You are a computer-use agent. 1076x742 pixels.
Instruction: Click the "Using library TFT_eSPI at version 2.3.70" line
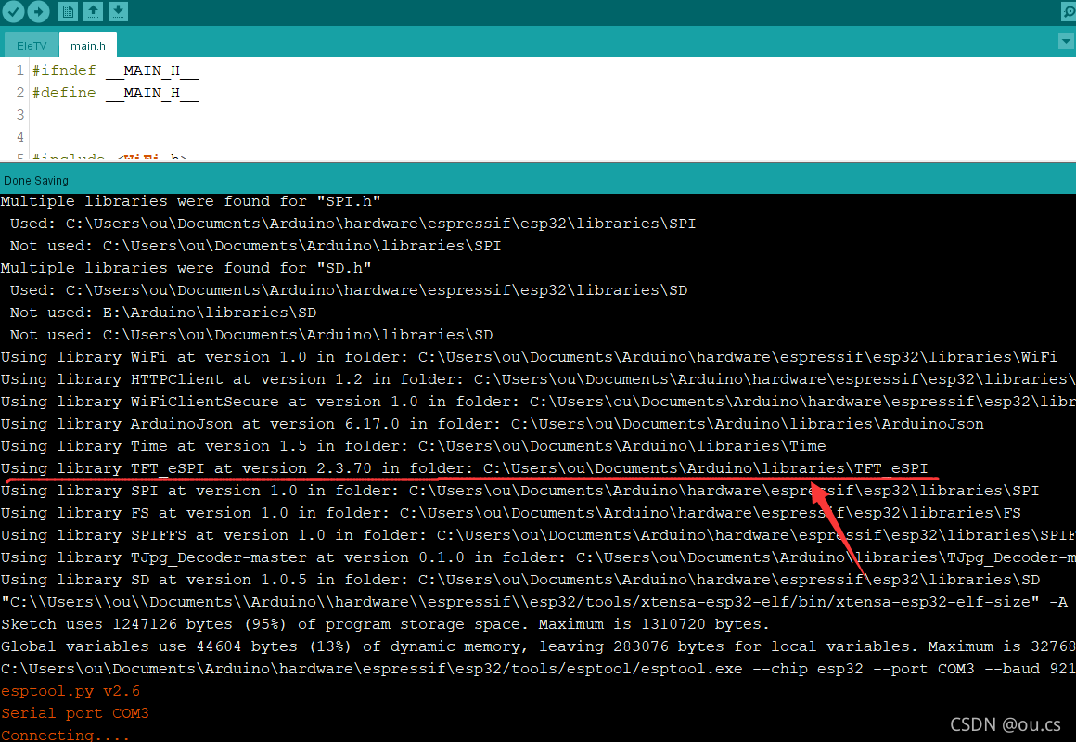tap(465, 468)
